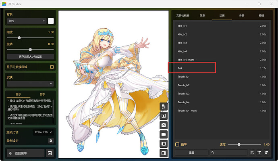Sort animations in descending order
The width and height of the screenshot is (278, 161).
[266, 153]
